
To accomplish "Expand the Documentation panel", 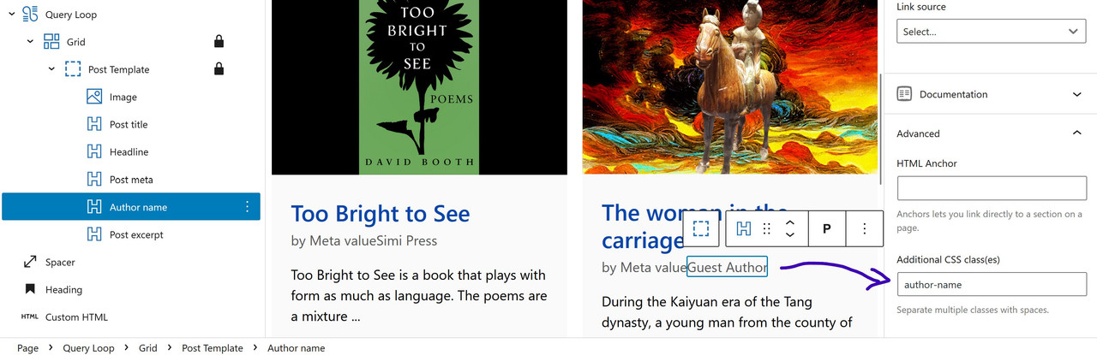I will (990, 94).
